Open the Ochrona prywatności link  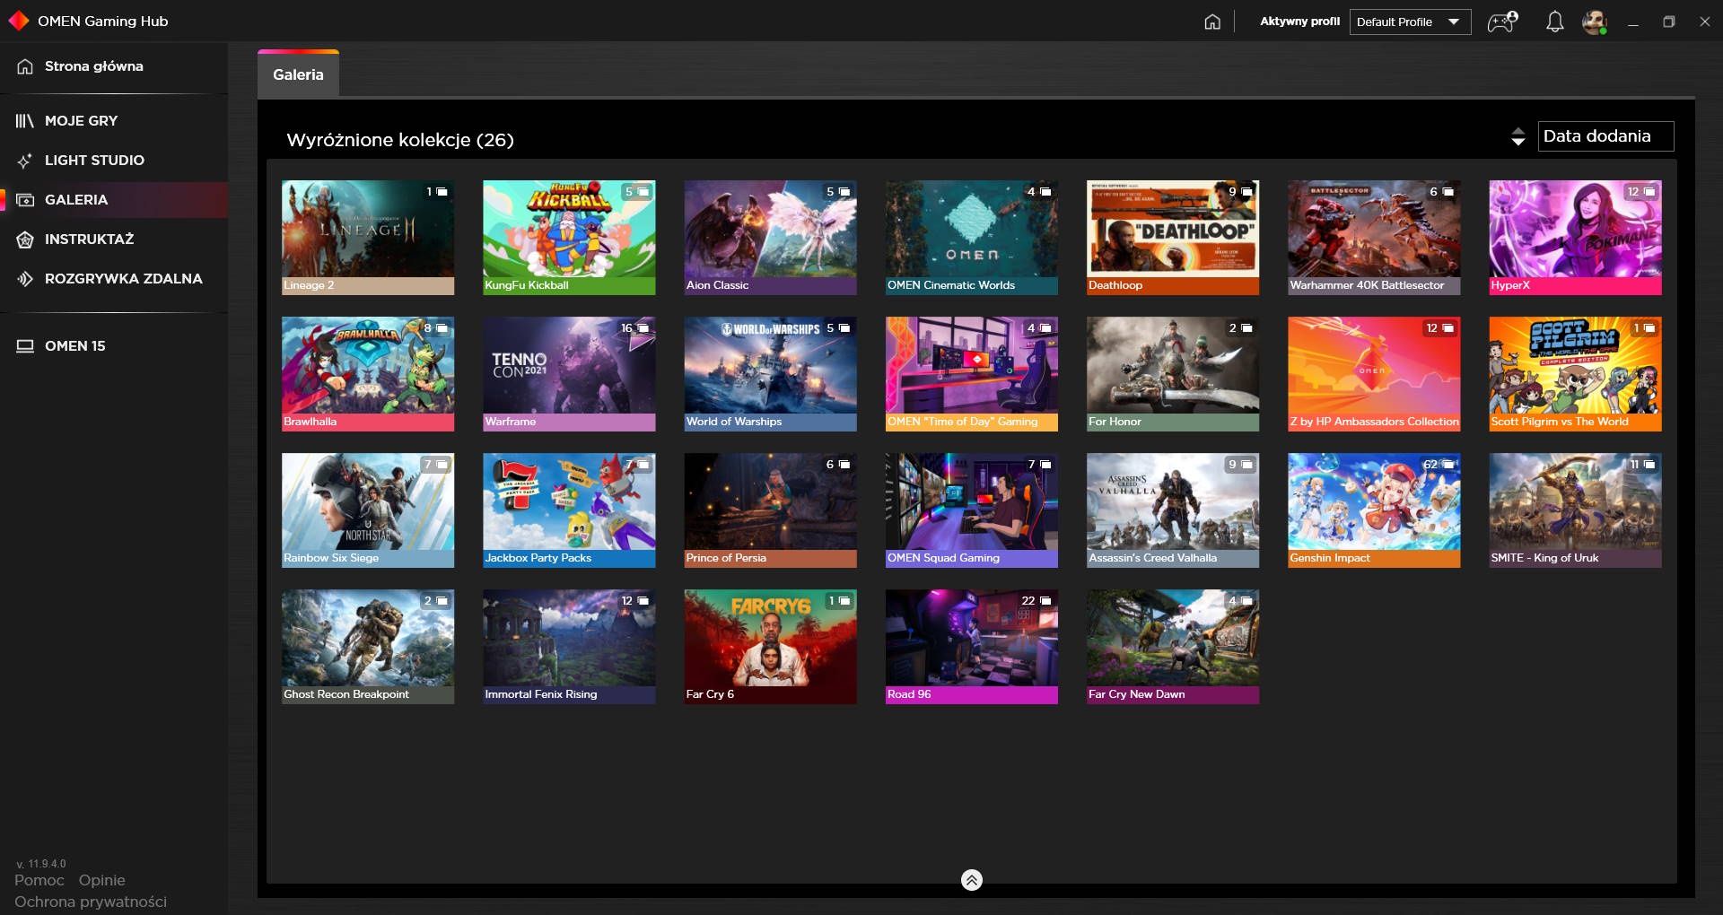(91, 902)
